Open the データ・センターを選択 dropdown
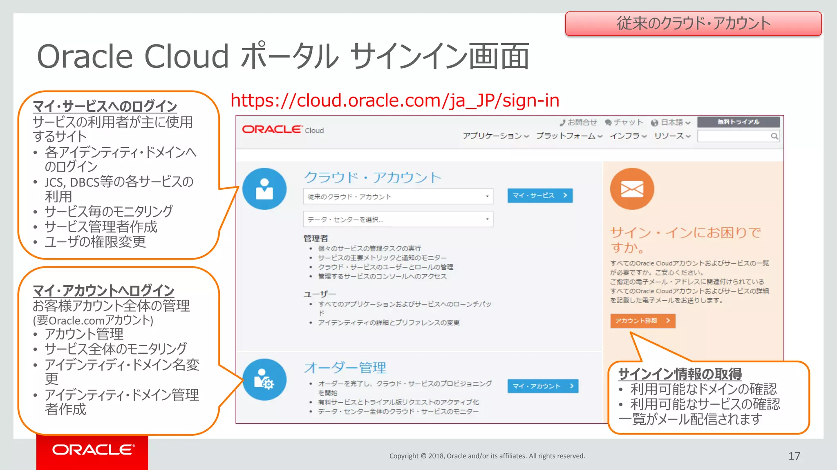The width and height of the screenshot is (837, 470). [398, 219]
